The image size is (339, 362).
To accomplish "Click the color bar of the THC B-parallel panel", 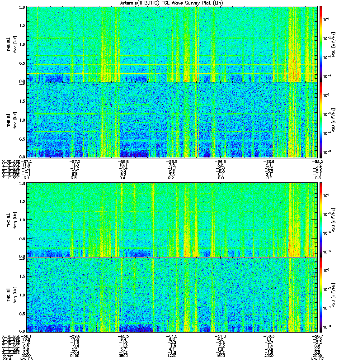I will point(321,295).
